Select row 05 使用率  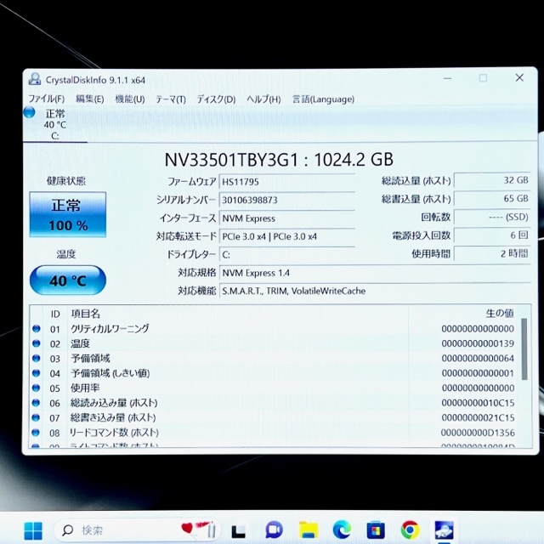coord(274,388)
